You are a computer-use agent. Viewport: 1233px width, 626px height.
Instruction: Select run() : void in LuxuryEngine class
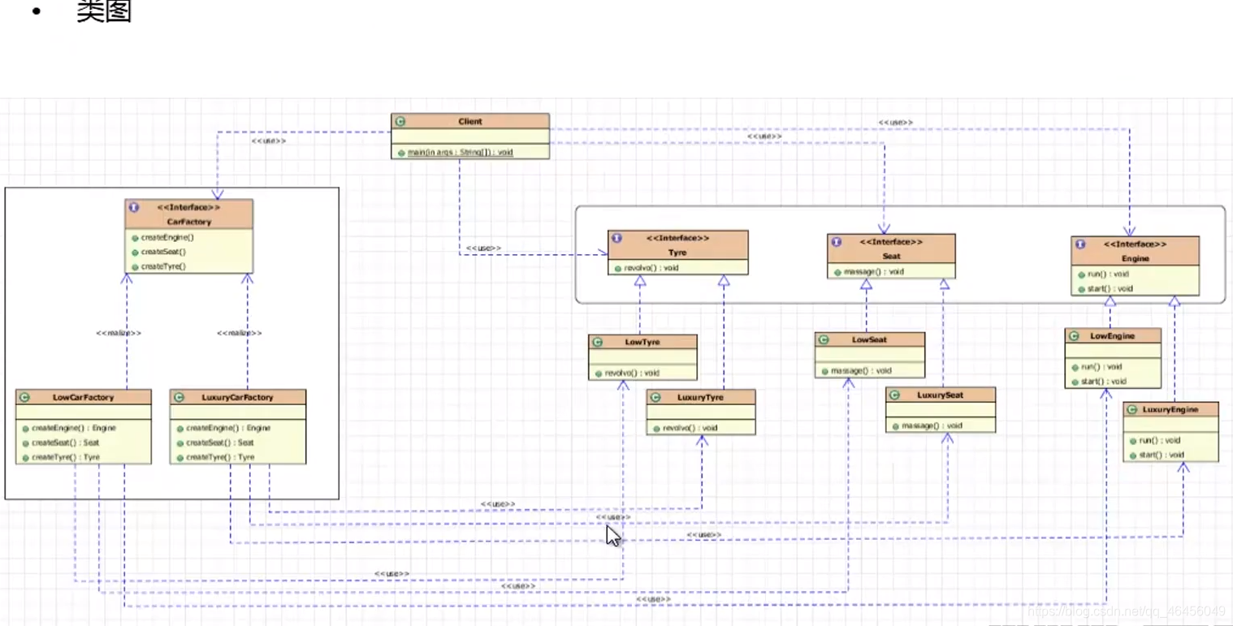tap(1160, 441)
